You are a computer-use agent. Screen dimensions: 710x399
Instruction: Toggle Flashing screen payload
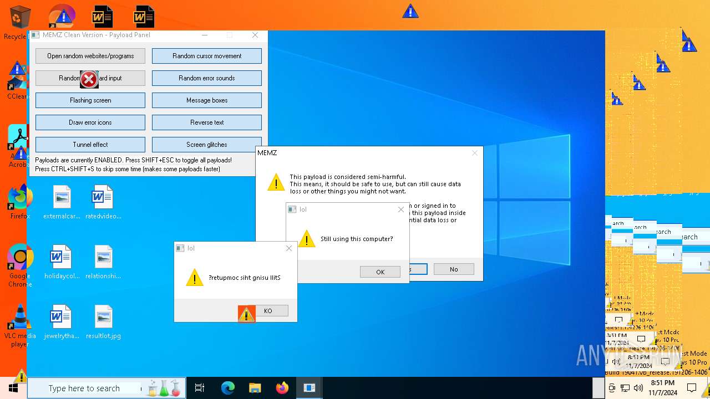(90, 100)
